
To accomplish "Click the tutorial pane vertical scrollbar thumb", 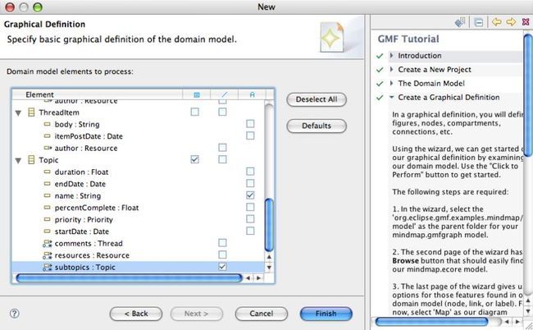I will pos(528,95).
